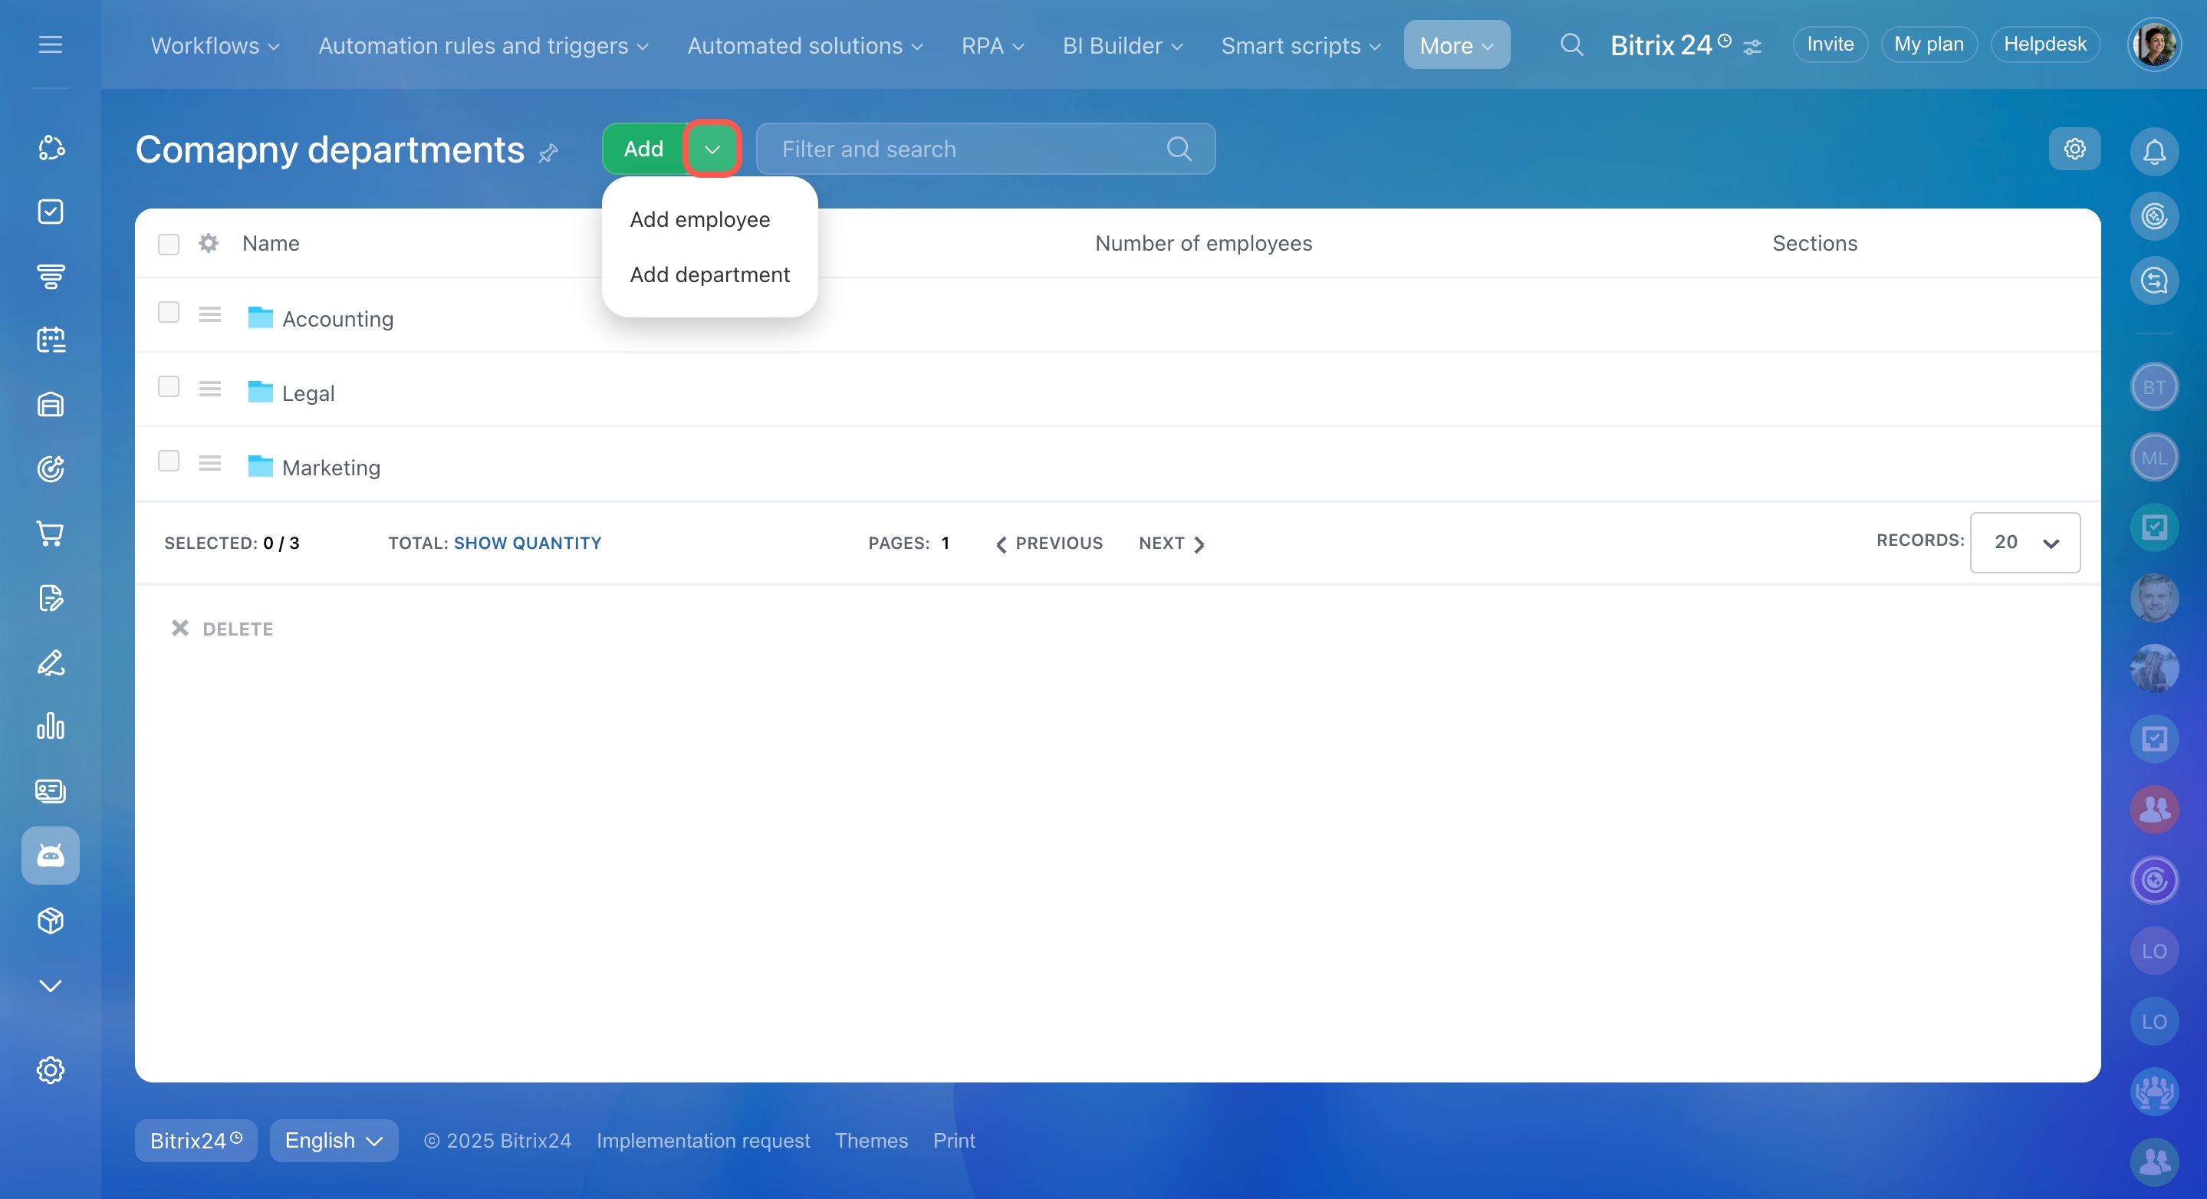2207x1199 pixels.
Task: Expand more items chevron in the left sidebar
Action: 51,986
